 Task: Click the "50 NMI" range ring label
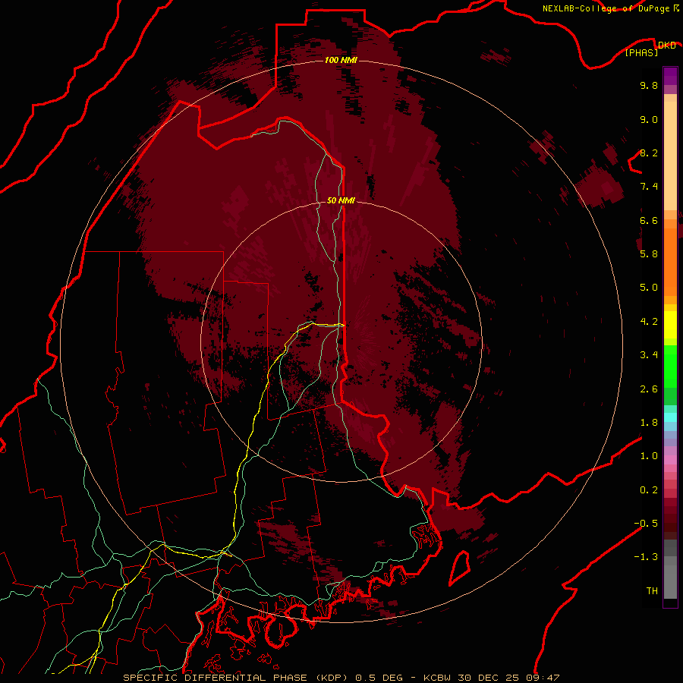(x=341, y=200)
